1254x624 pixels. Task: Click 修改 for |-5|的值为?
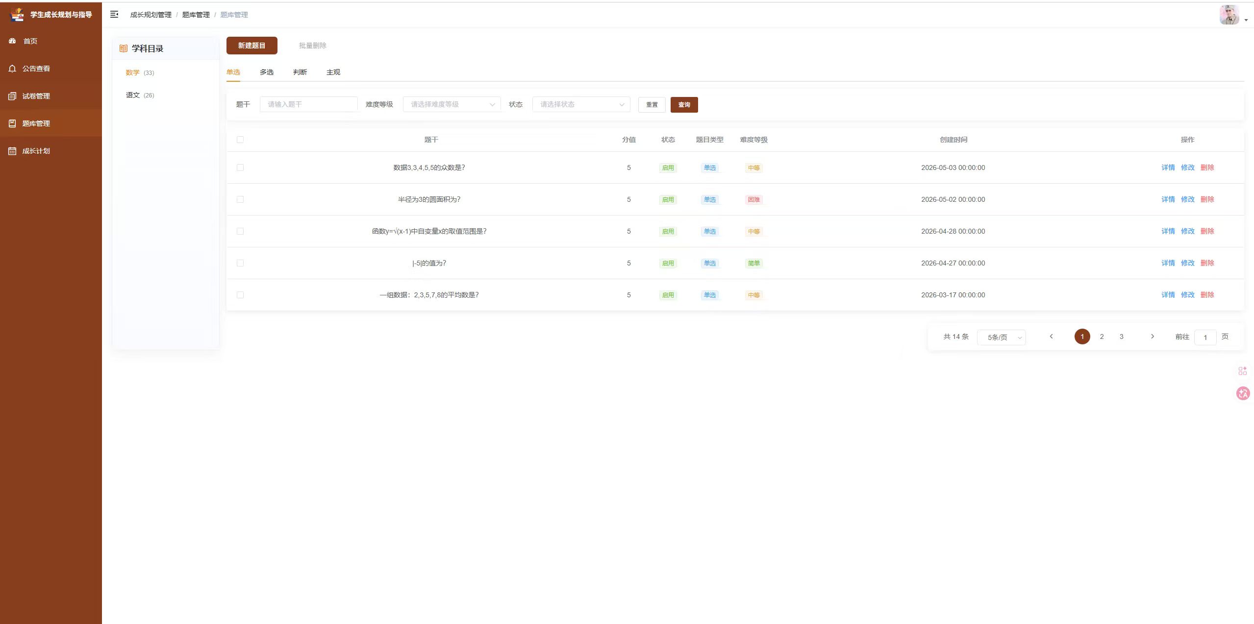[x=1188, y=263]
